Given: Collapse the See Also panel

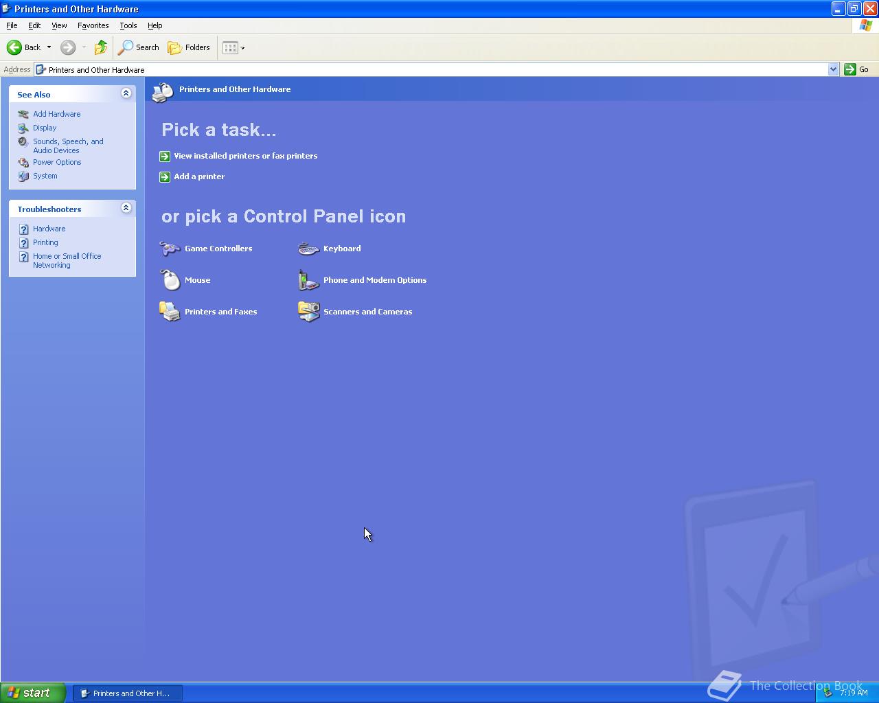Looking at the screenshot, I should pyautogui.click(x=126, y=93).
